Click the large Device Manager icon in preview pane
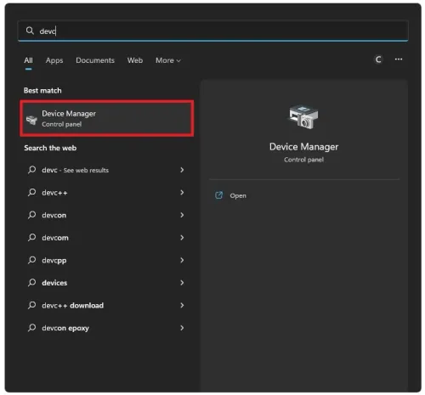The width and height of the screenshot is (425, 395). pyautogui.click(x=303, y=117)
